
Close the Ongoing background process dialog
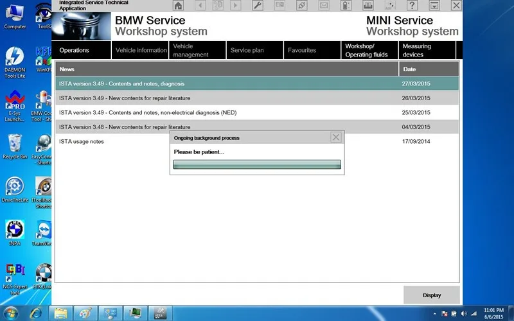[x=336, y=137]
